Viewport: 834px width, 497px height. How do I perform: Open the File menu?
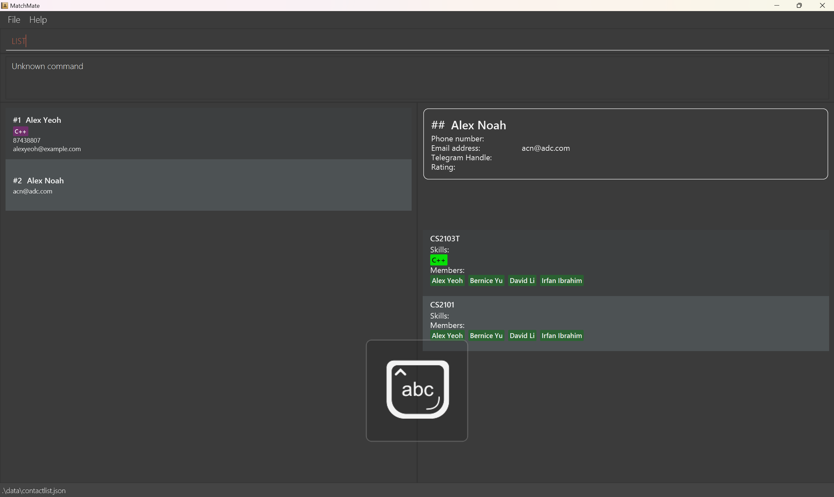[14, 20]
